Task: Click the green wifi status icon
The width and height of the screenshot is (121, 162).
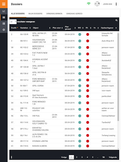Action: coord(89,4)
